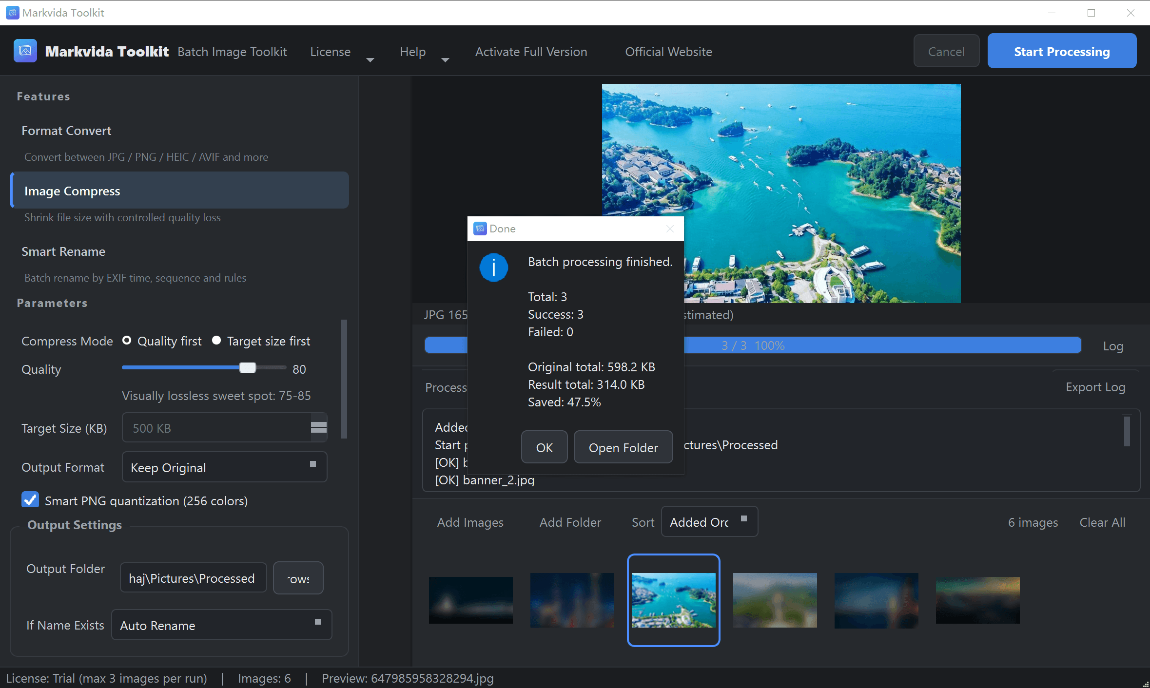The height and width of the screenshot is (688, 1150).
Task: Click Export Log
Action: (1095, 387)
